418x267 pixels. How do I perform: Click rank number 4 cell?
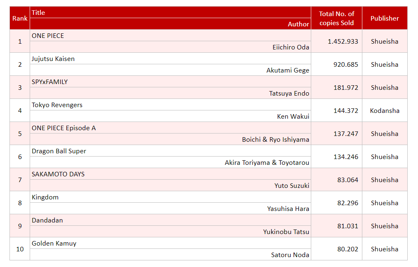tap(20, 110)
